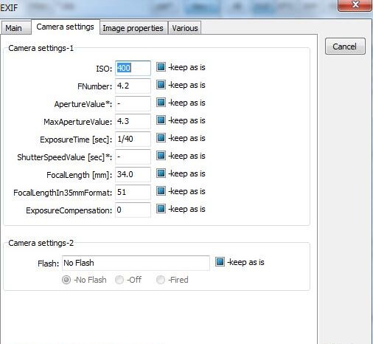
Task: Select the No Flash radio button
Action: click(x=66, y=280)
